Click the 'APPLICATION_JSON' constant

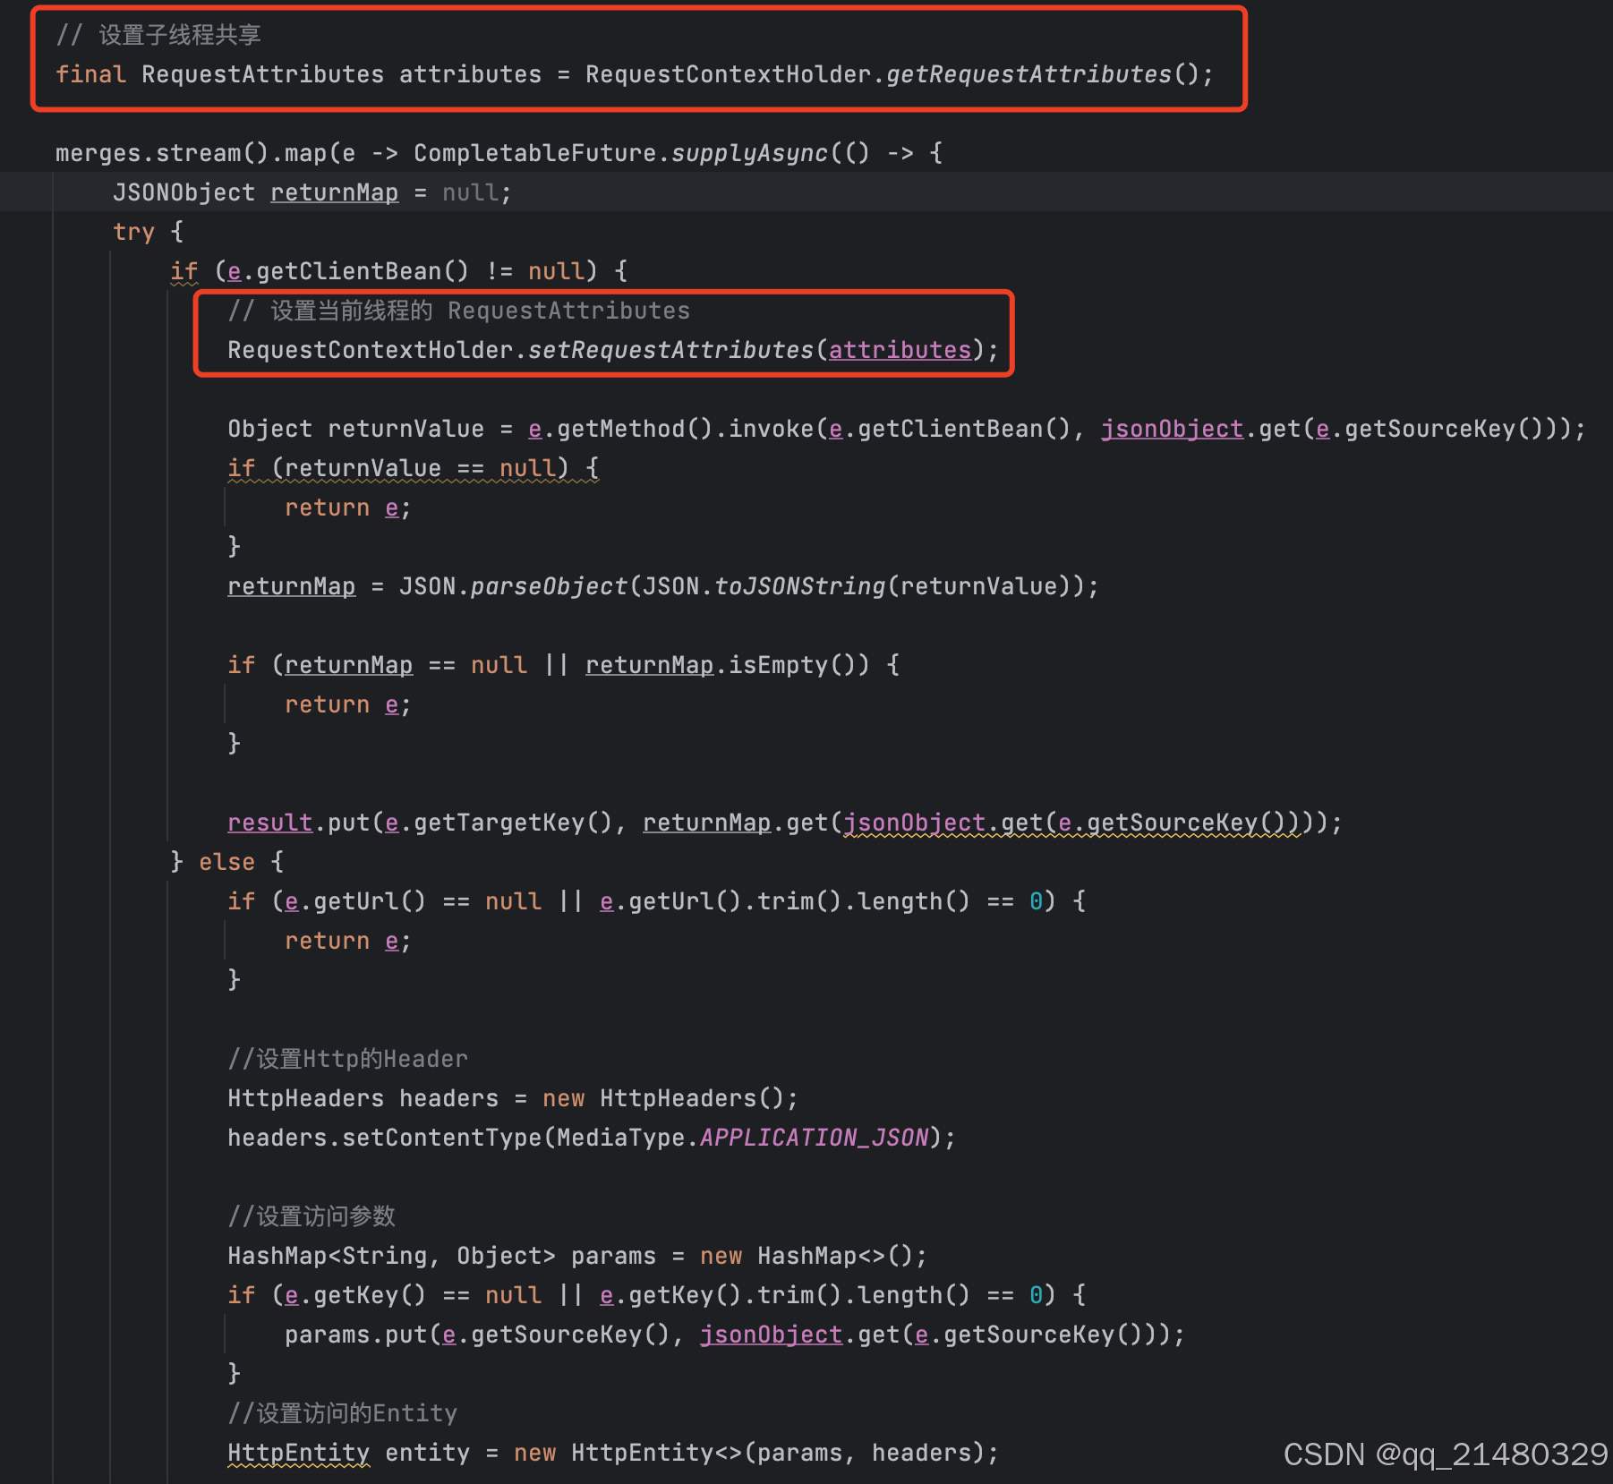pyautogui.click(x=814, y=1138)
